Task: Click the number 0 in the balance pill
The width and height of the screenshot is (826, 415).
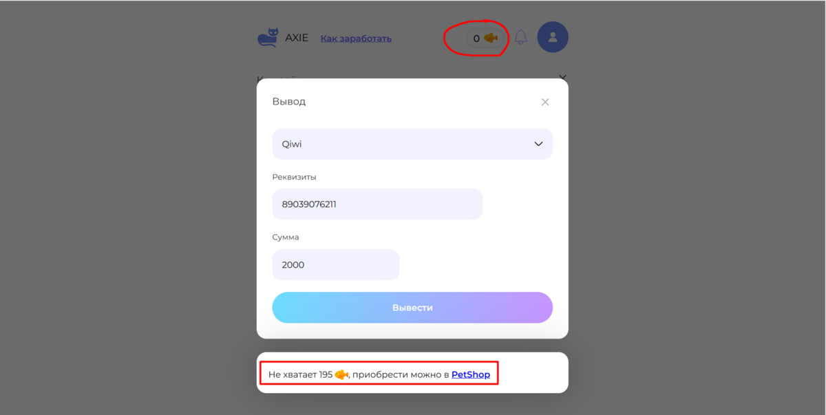Action: click(476, 39)
